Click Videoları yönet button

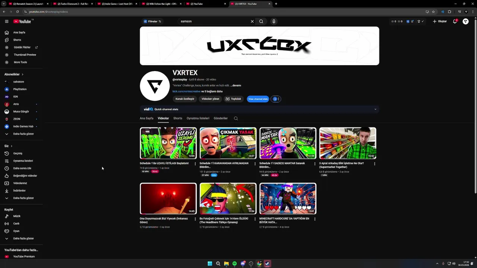(x=210, y=99)
